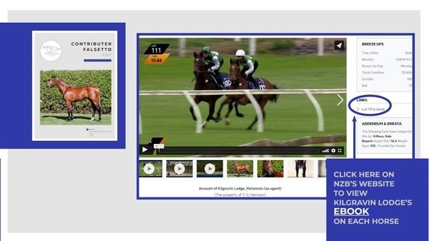This screenshot has height=241, width=429.
Task: Select third video thumbnail
Action: point(210,169)
